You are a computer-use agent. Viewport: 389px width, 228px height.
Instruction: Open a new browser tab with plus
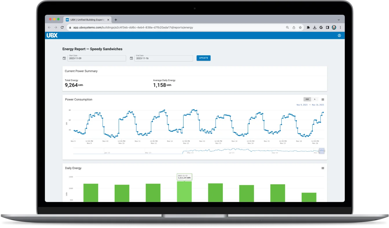coord(116,20)
